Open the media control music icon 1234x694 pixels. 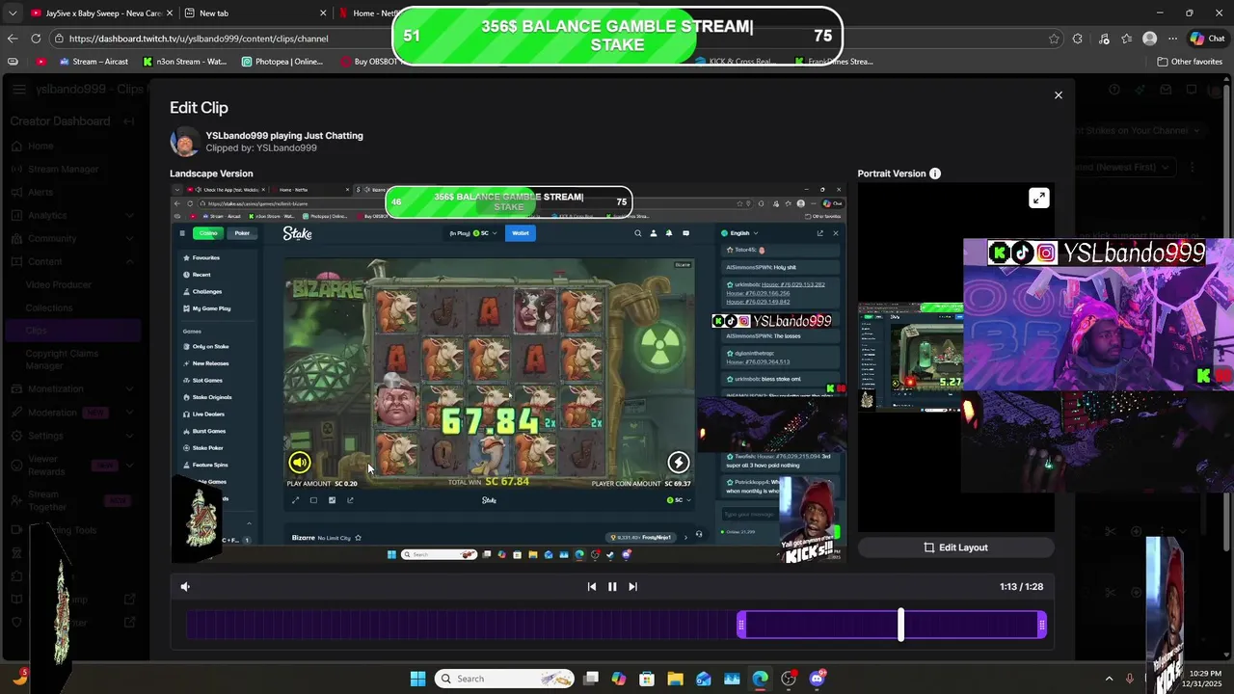pos(1103,39)
